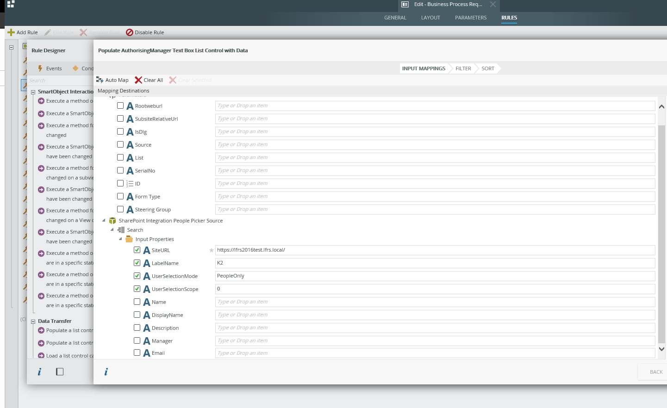667x408 pixels.
Task: Click the Search method icon
Action: [121, 230]
